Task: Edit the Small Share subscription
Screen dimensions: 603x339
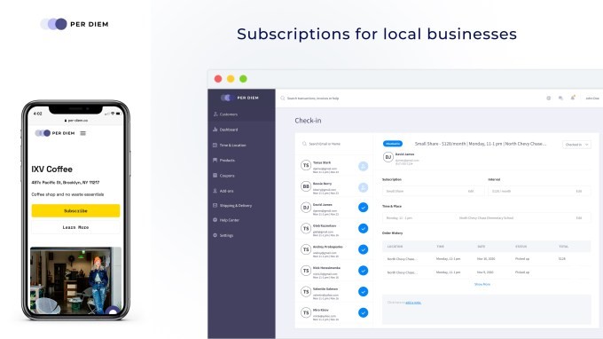Action: pos(471,191)
